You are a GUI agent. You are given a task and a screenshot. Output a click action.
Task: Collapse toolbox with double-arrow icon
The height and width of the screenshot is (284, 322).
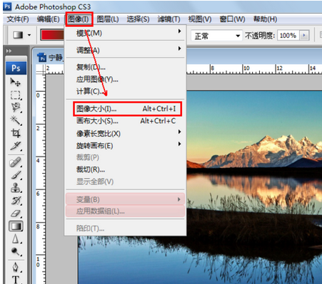(9, 51)
